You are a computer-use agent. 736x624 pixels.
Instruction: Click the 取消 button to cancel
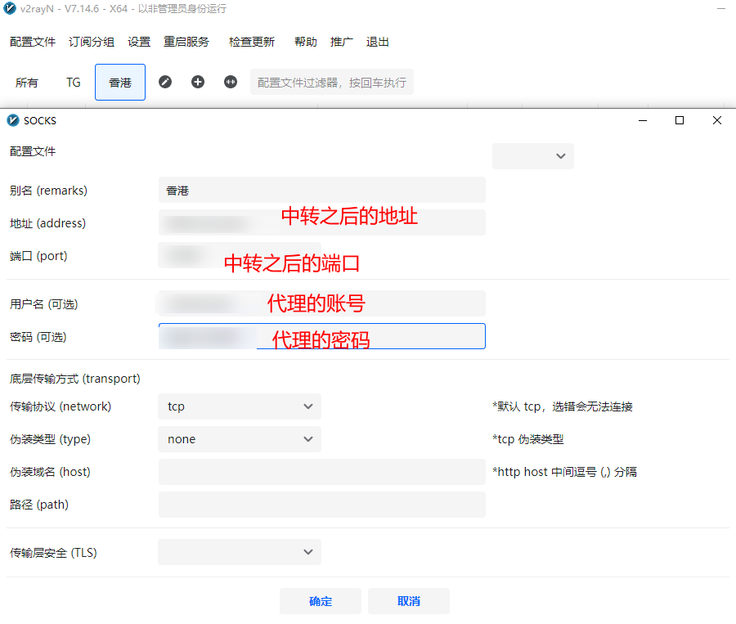408,601
